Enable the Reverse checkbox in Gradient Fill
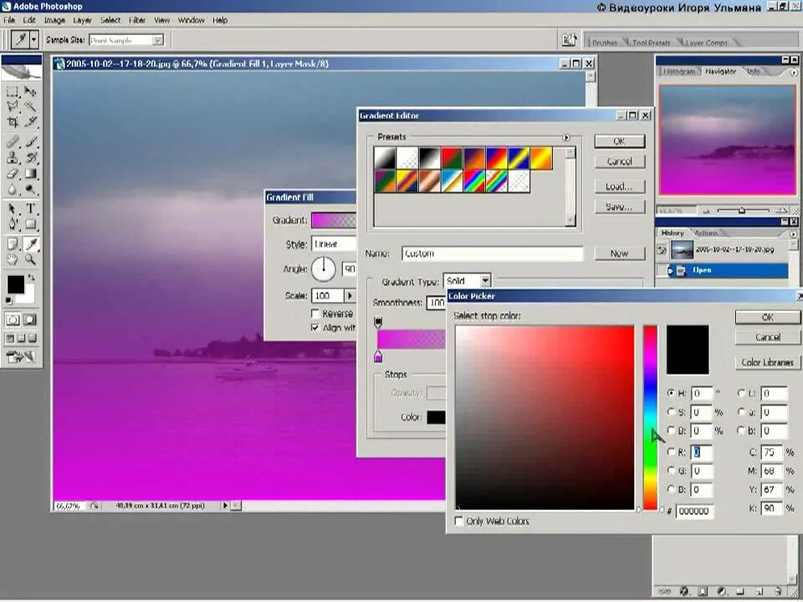Image resolution: width=803 pixels, height=602 pixels. 315,314
